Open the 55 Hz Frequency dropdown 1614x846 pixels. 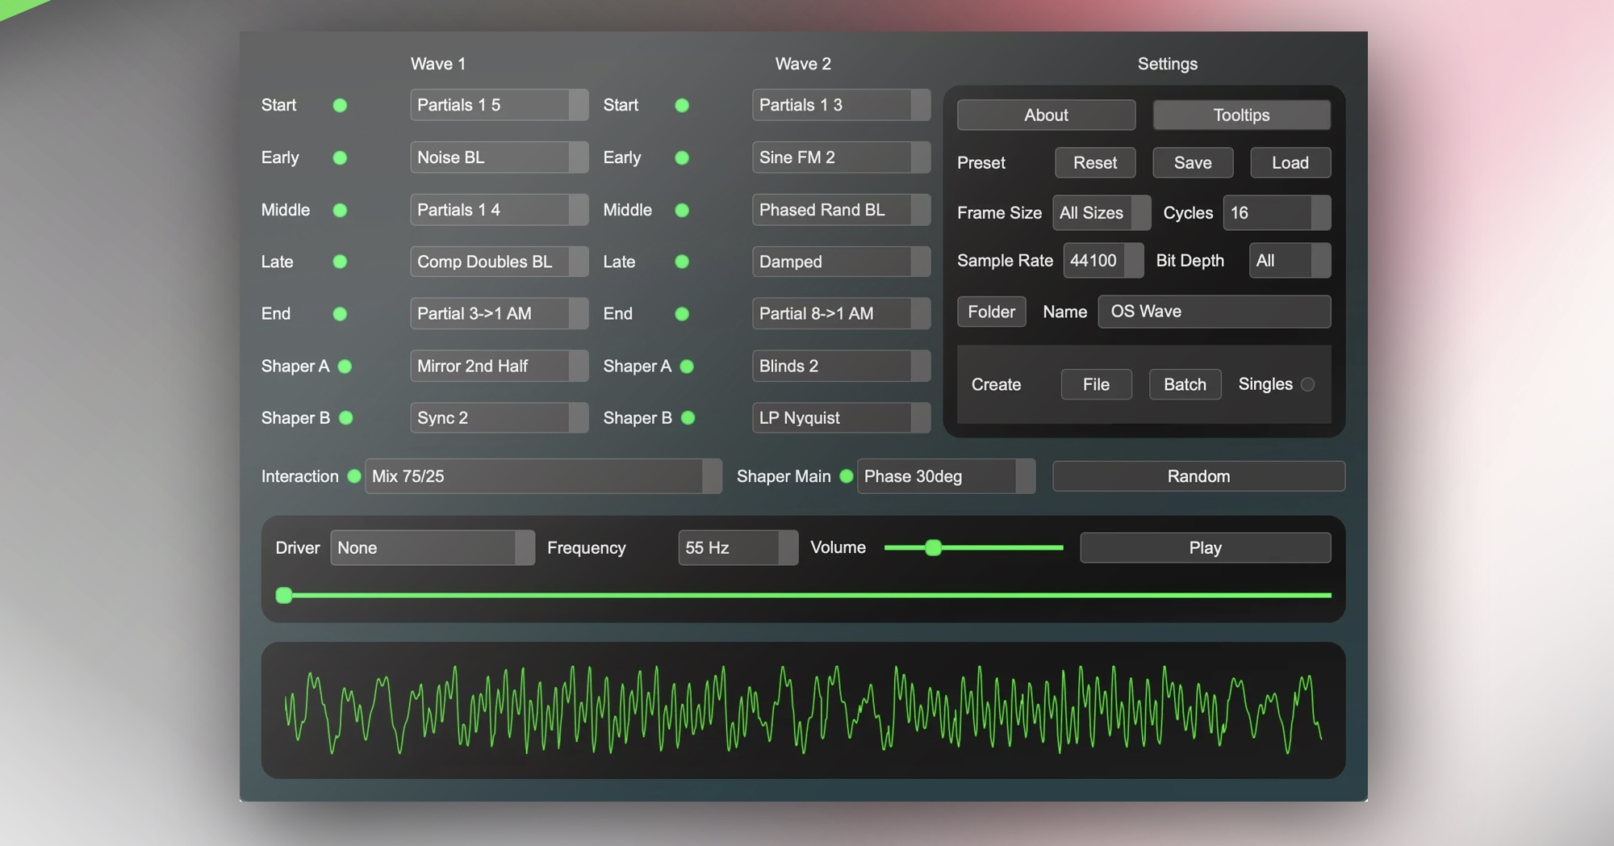coord(737,548)
